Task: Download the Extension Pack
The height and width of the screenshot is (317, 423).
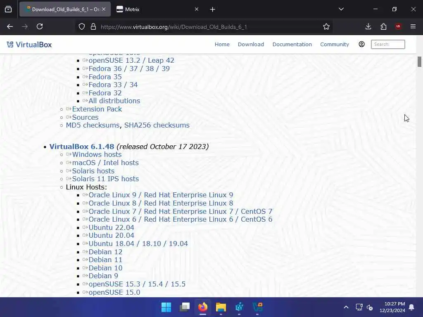Action: (x=97, y=109)
